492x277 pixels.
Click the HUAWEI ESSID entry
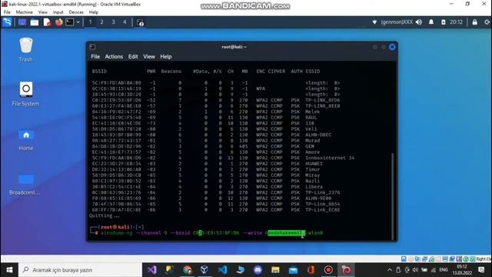click(314, 164)
